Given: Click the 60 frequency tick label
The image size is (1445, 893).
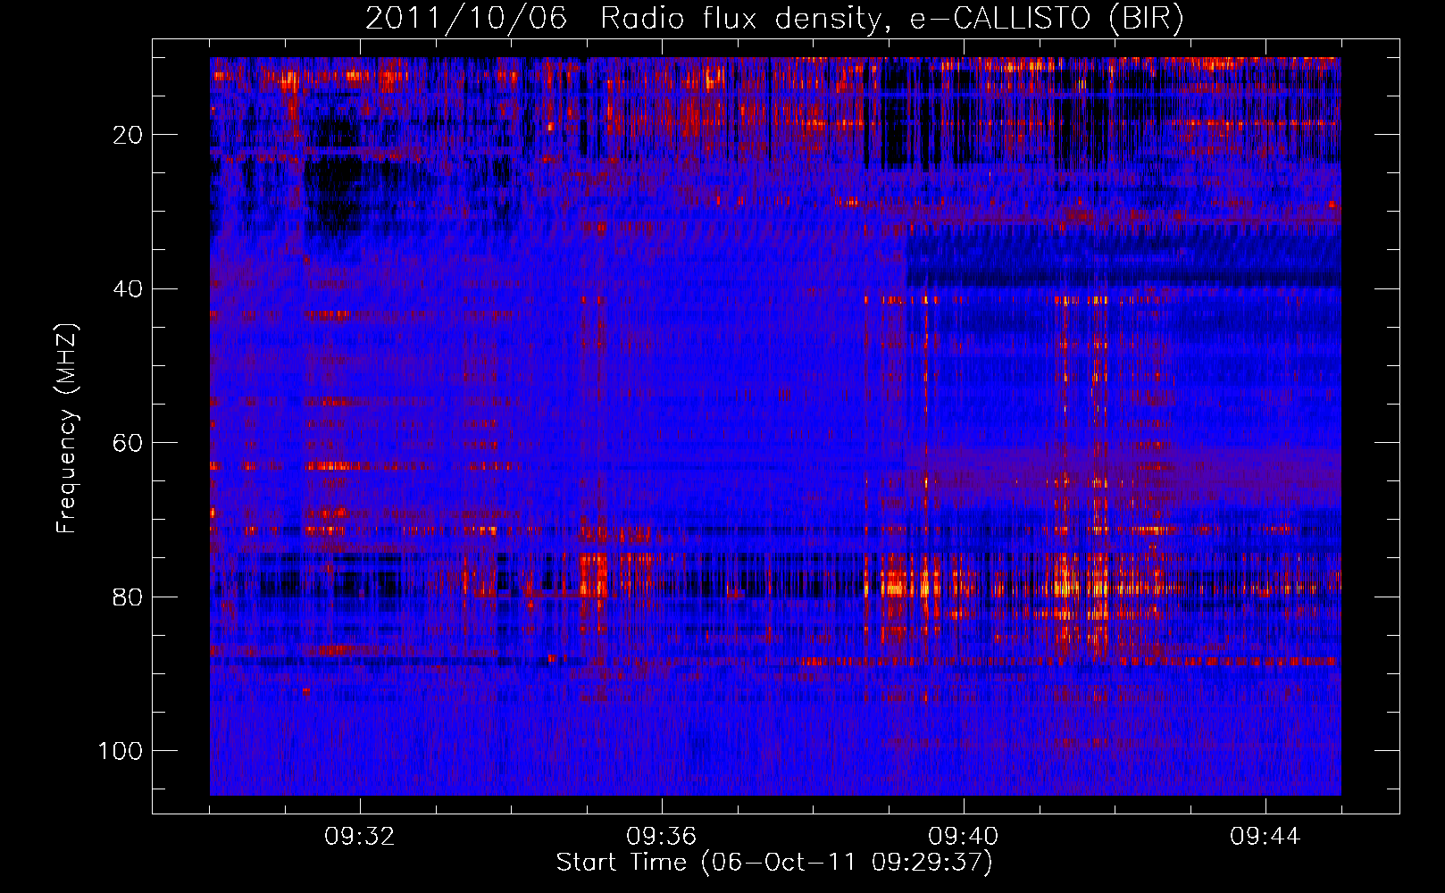Looking at the screenshot, I should 128,443.
